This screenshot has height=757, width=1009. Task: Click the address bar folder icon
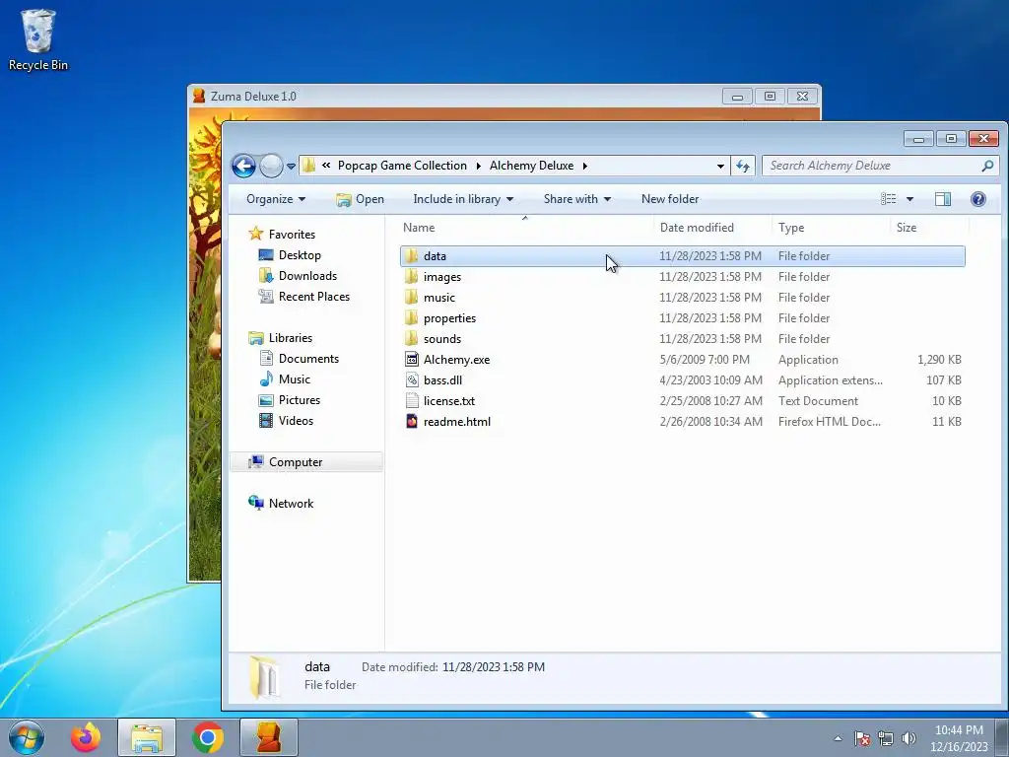308,166
